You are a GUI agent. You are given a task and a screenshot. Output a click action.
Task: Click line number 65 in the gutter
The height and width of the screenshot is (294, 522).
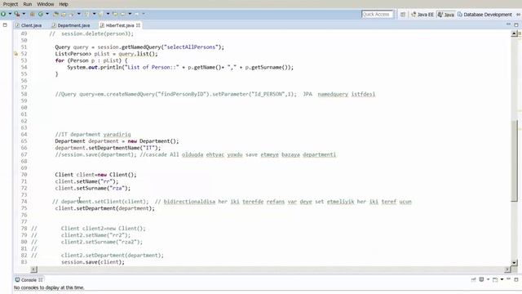pos(24,141)
